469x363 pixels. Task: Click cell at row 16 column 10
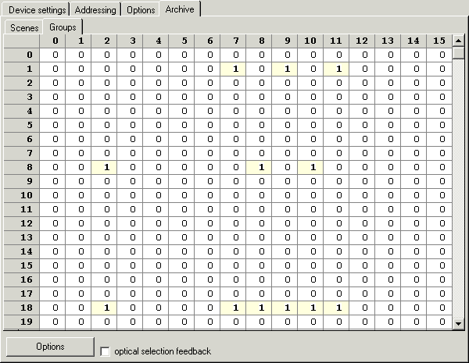pyautogui.click(x=310, y=279)
